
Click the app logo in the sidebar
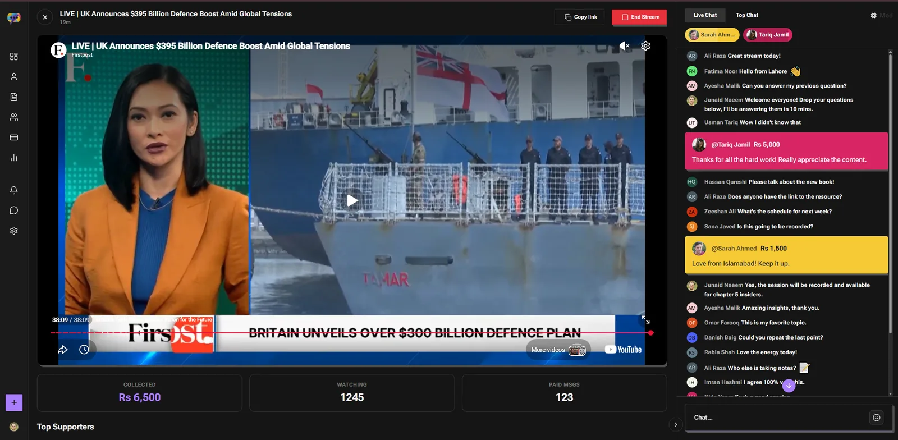tap(14, 17)
